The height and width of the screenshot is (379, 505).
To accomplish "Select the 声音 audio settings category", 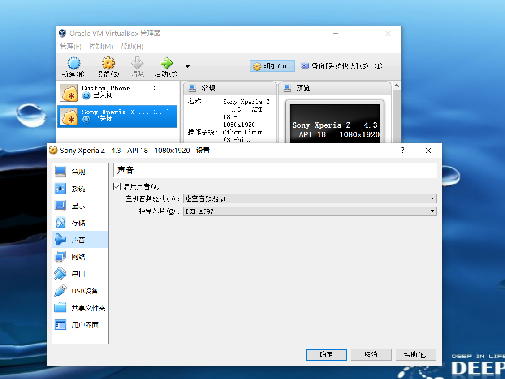I will [x=80, y=240].
